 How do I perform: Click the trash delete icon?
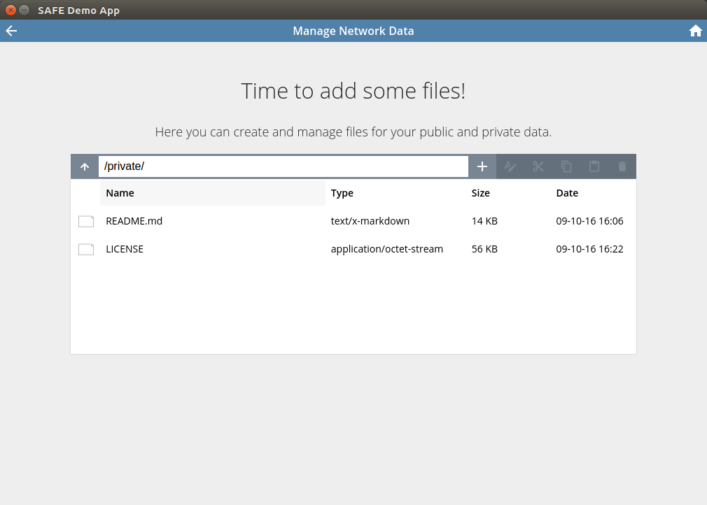622,166
